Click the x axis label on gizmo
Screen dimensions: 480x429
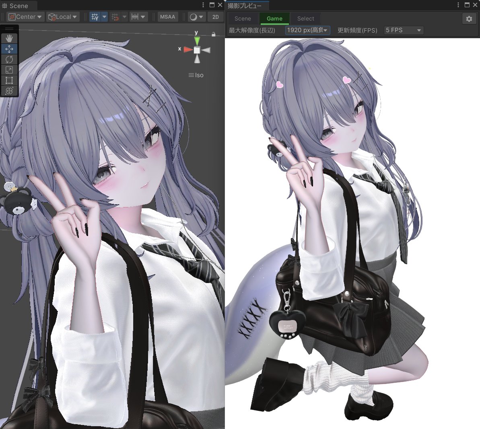pyautogui.click(x=179, y=49)
